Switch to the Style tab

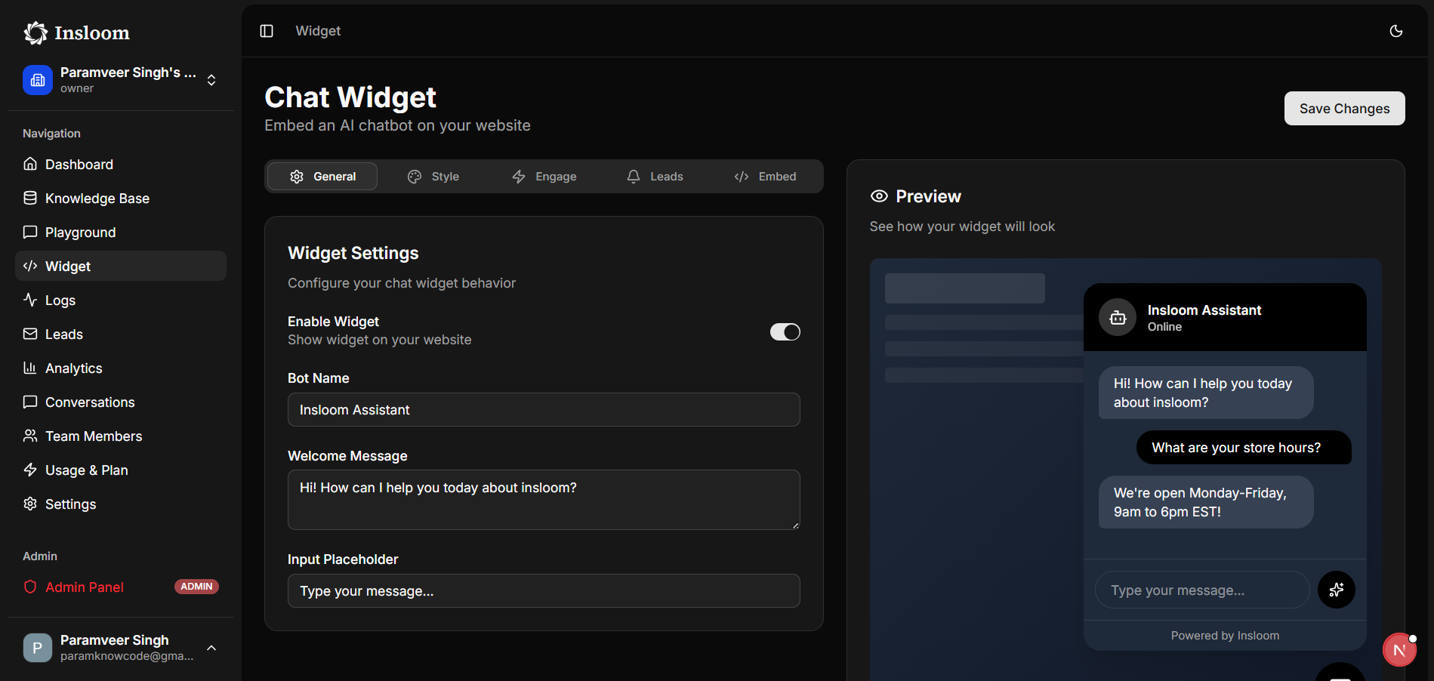433,177
